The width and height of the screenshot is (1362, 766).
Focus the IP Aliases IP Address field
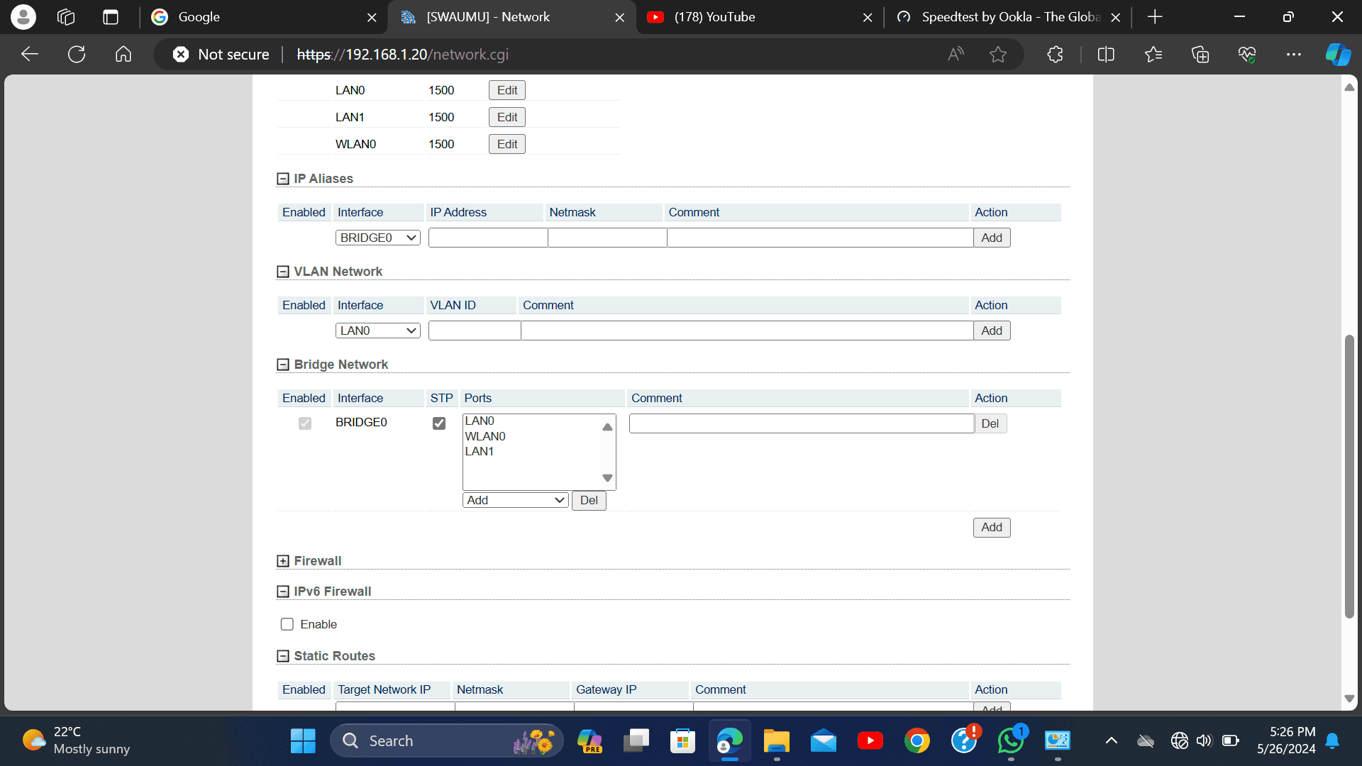click(x=488, y=238)
